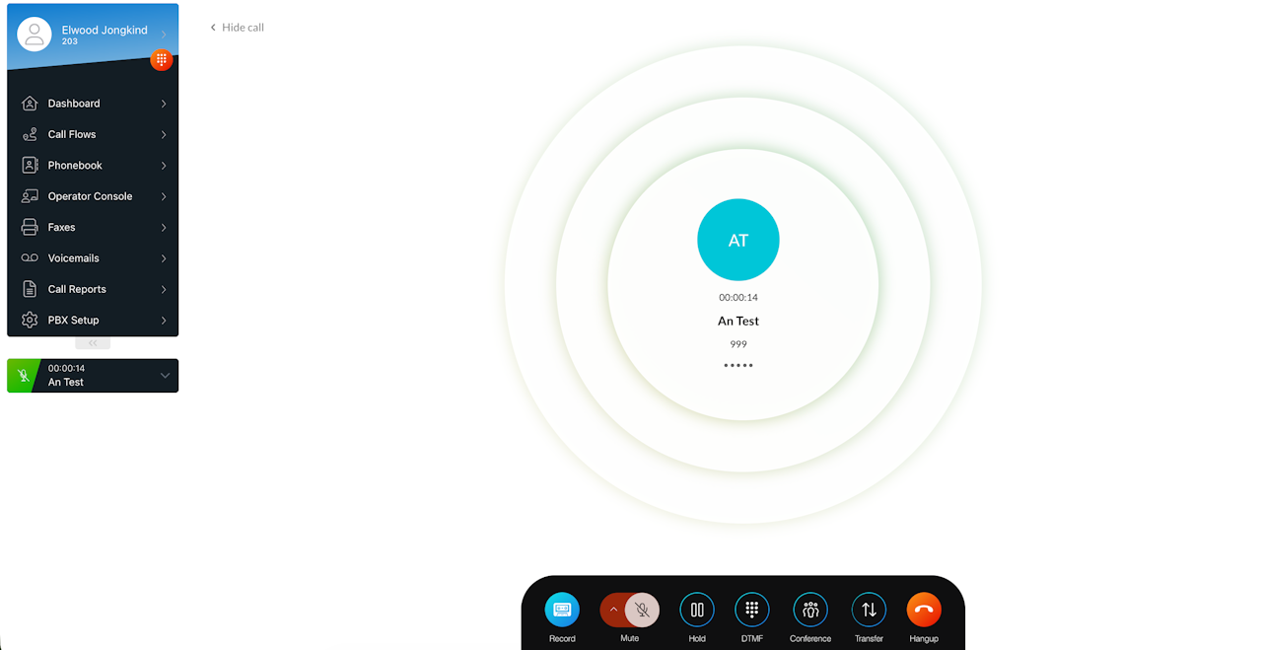Click the PBX Setup gear icon
Screen dimensions: 1262x650
[30, 320]
